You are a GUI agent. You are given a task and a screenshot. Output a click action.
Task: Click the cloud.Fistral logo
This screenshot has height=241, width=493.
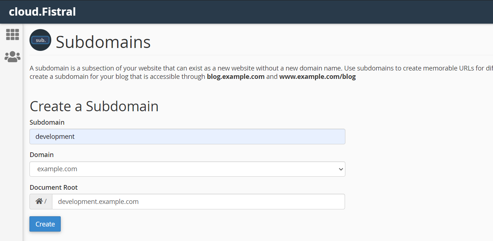pos(42,12)
